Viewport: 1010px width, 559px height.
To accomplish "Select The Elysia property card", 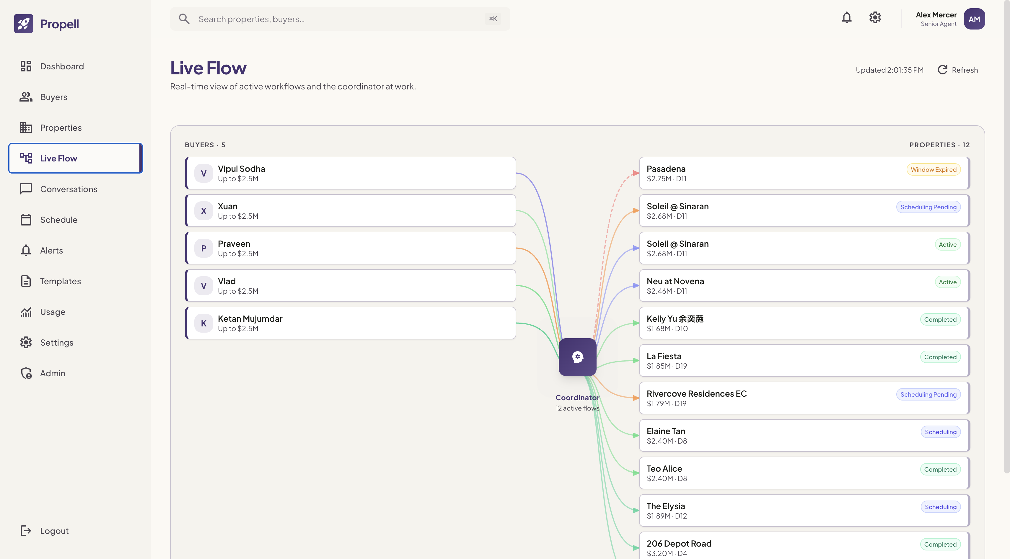I will (x=804, y=510).
